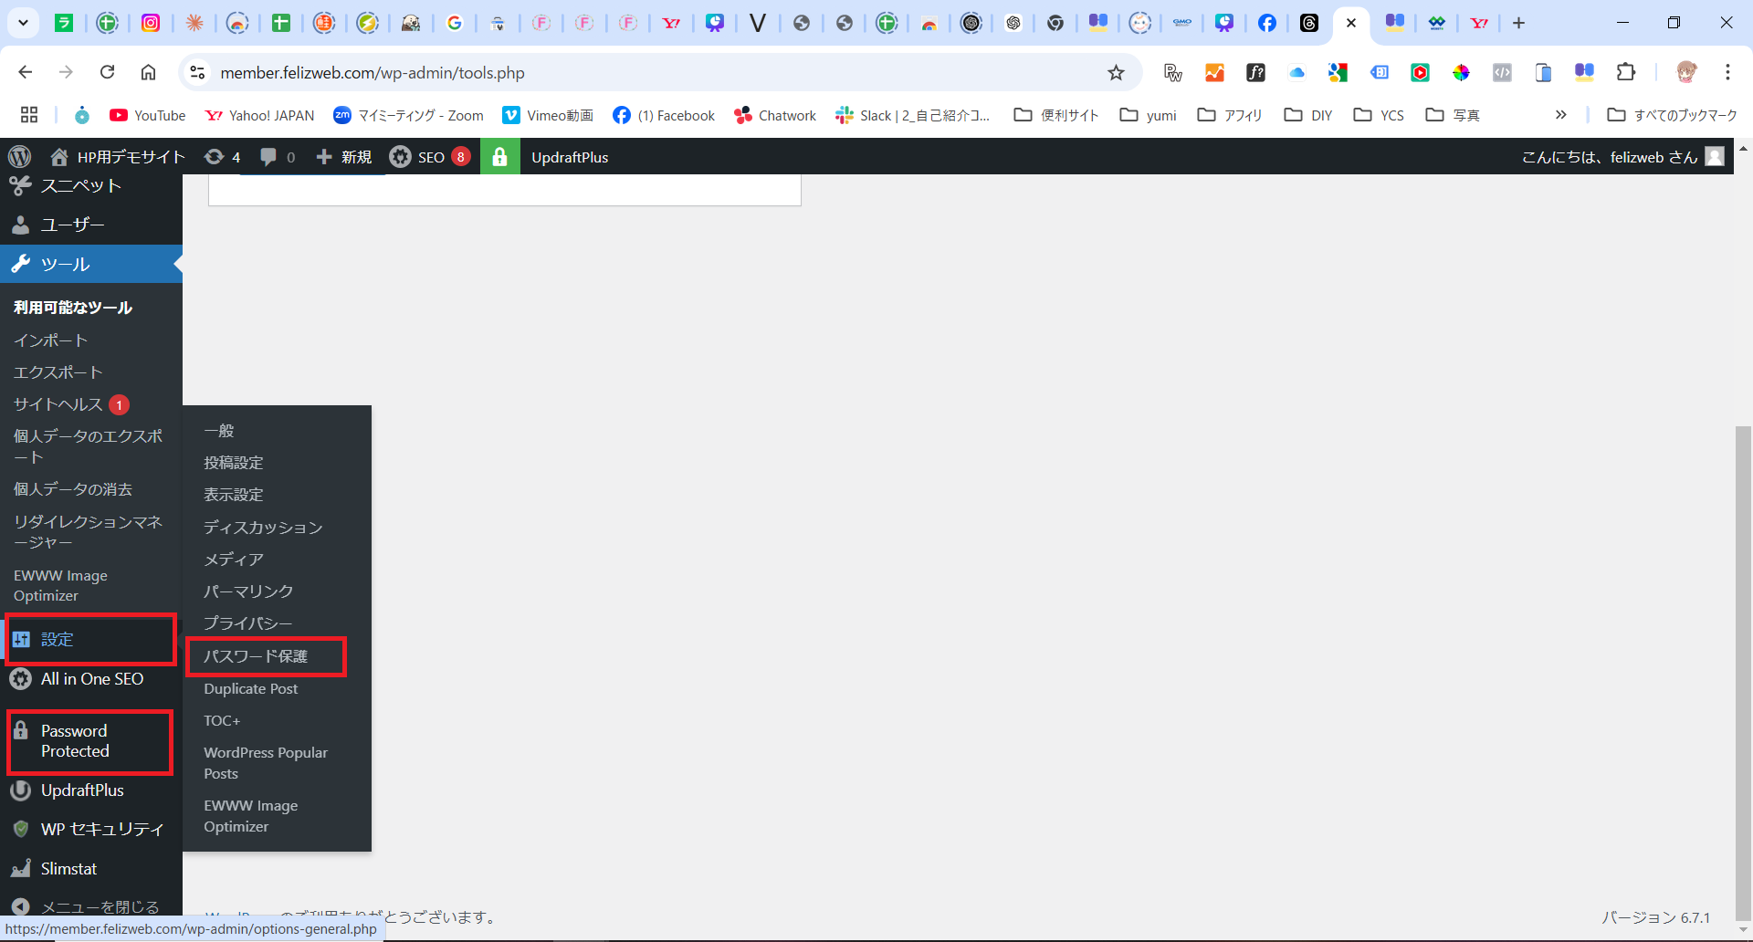Open サイトヘルス with 1 notice
This screenshot has height=942, width=1753.
[71, 404]
